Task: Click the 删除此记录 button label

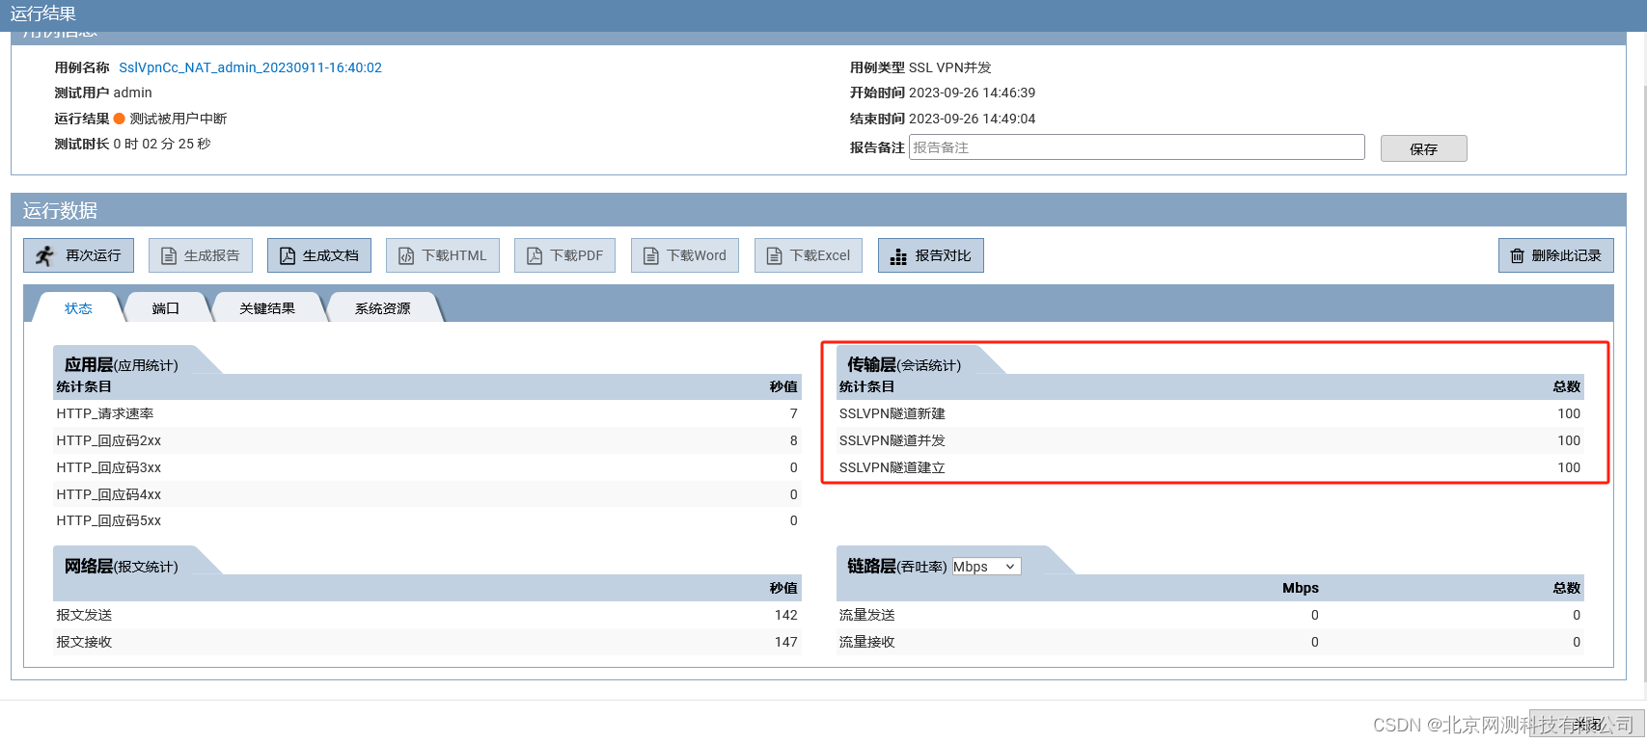Action: pos(1566,255)
